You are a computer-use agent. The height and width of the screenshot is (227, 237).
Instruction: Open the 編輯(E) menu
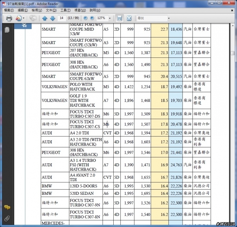pyautogui.click(x=23, y=10)
